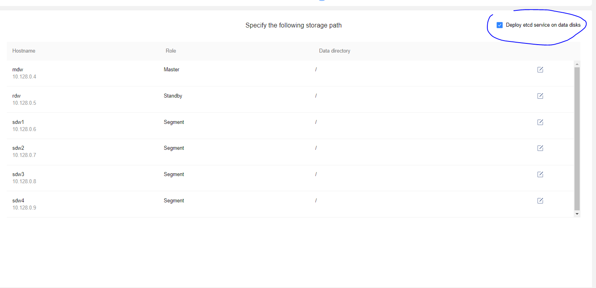Click the Hostname column header
Image resolution: width=596 pixels, height=288 pixels.
24,51
